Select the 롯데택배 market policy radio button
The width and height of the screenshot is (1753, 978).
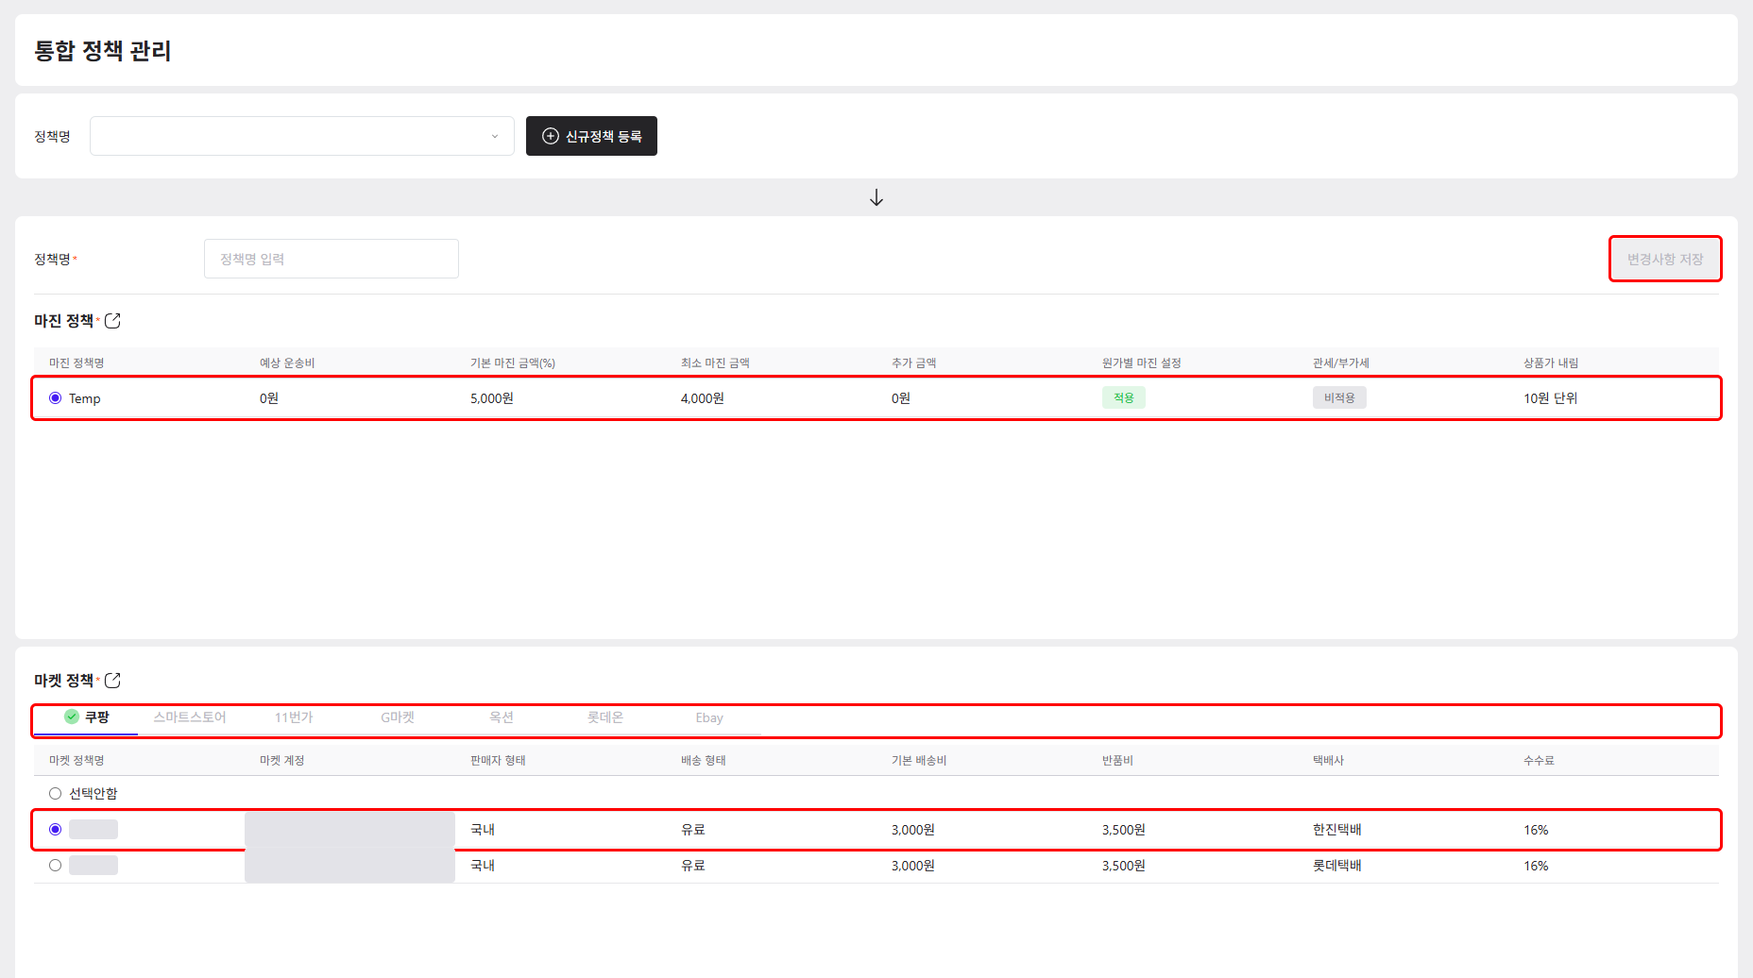click(56, 866)
